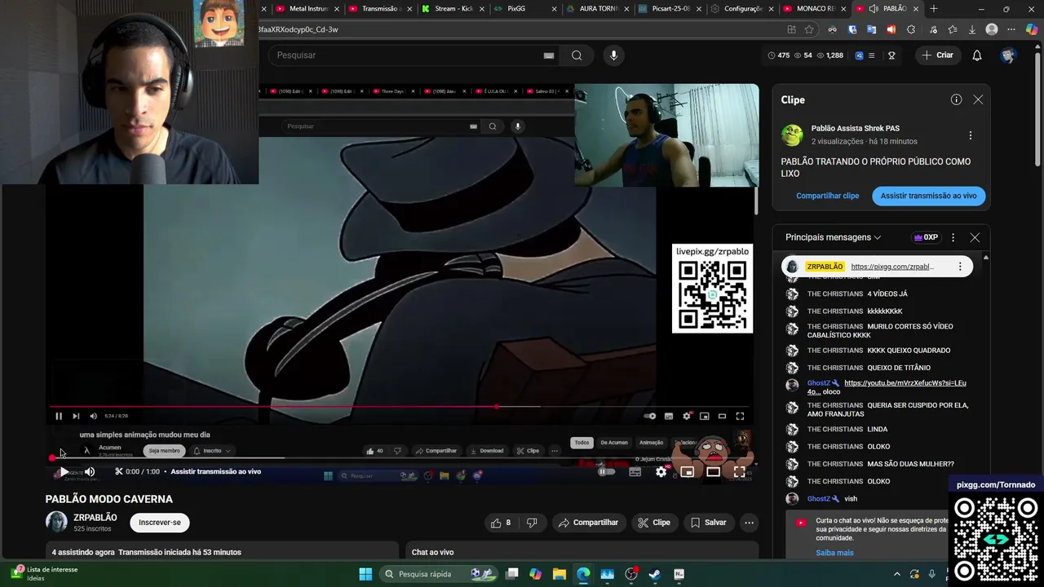Open the pinned pixgg.com/zrpabl link

pyautogui.click(x=892, y=267)
